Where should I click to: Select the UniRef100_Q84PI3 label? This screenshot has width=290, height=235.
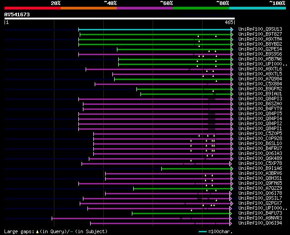click(260, 99)
